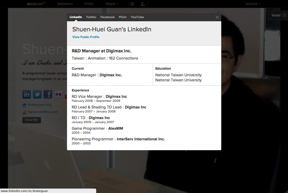Click RD Lead & Shading TD Lead entry
288x193 pixels.
tap(109, 107)
